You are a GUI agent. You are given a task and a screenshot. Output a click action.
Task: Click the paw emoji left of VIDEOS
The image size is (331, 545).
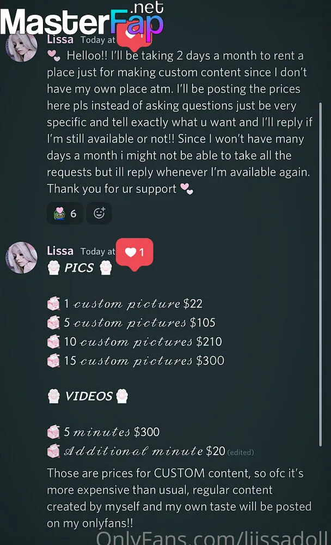54,396
